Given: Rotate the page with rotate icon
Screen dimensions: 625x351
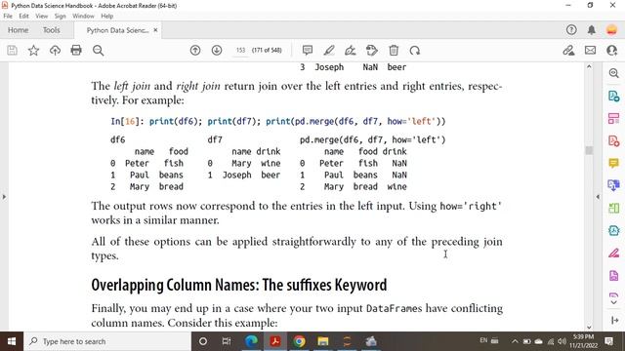Looking at the screenshot, I should [x=415, y=50].
